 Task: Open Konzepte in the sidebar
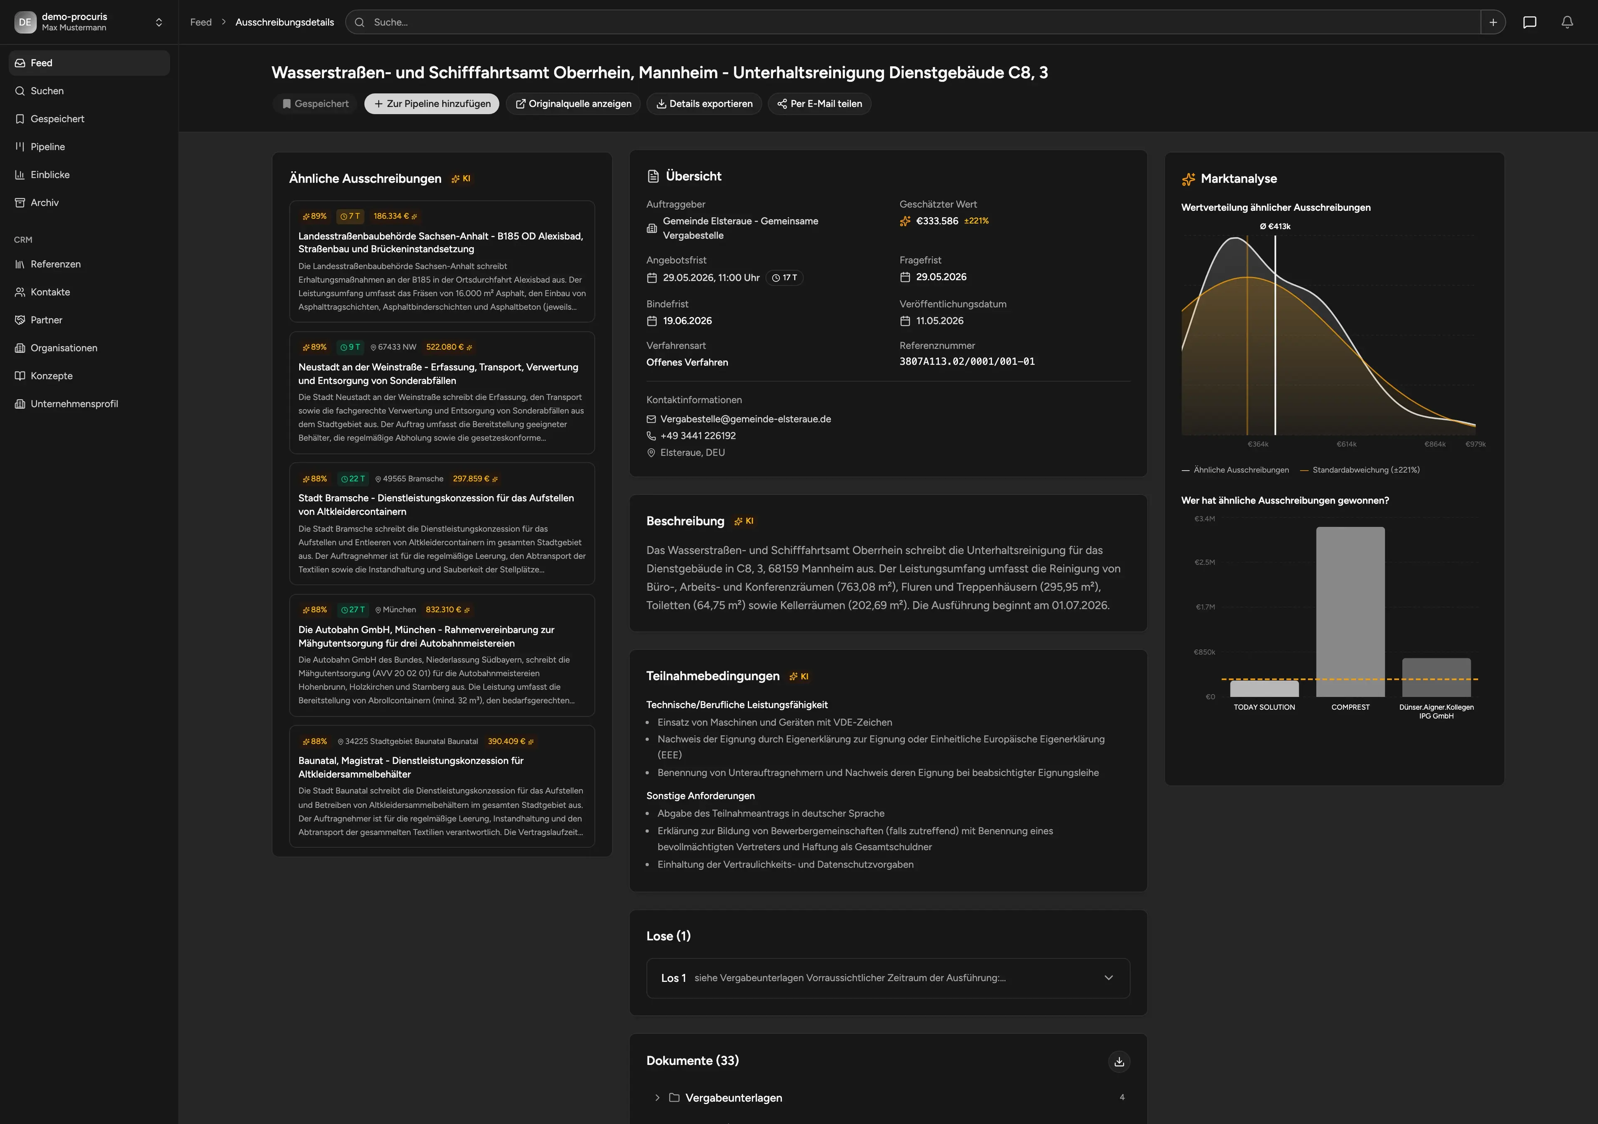(89, 375)
